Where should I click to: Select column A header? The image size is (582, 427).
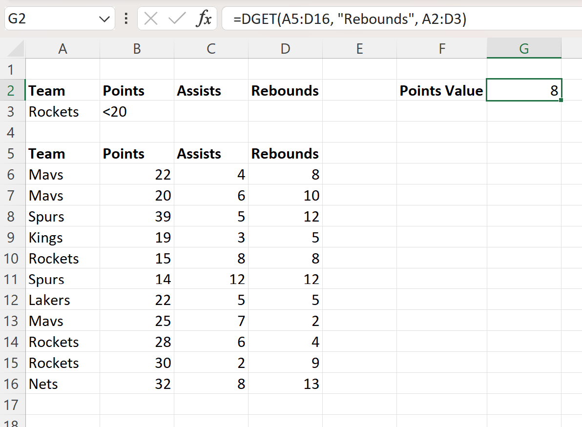click(x=62, y=49)
